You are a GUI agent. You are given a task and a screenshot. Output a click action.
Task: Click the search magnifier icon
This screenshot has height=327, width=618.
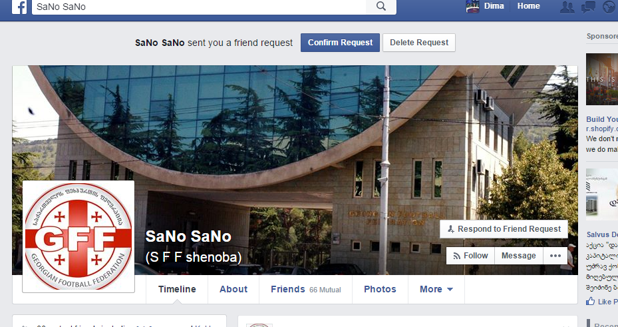[381, 7]
